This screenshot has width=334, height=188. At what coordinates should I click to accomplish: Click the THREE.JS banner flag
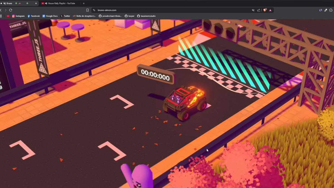[x=39, y=48]
